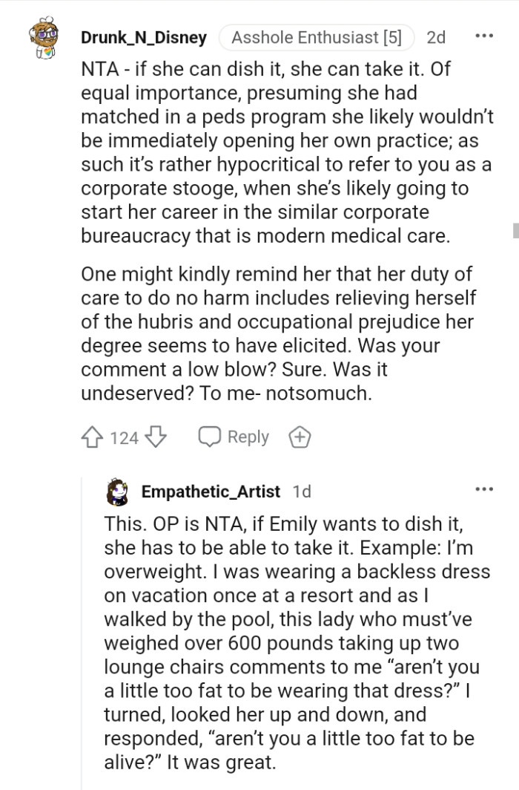Open the "2d" timestamp permalink
The image size is (519, 790).
point(436,38)
